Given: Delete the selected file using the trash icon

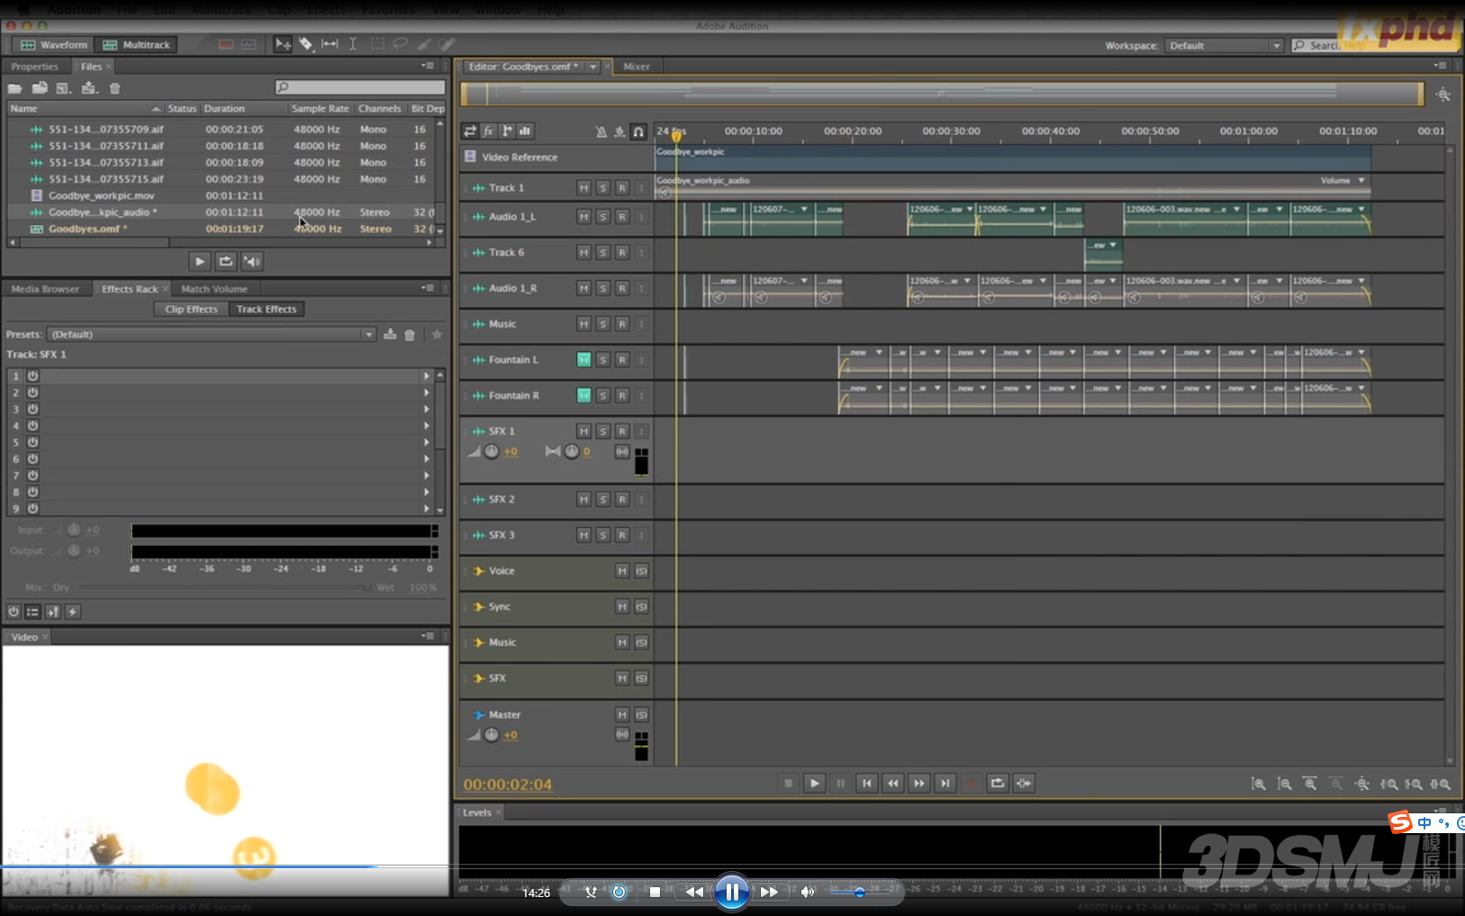Looking at the screenshot, I should pyautogui.click(x=114, y=88).
